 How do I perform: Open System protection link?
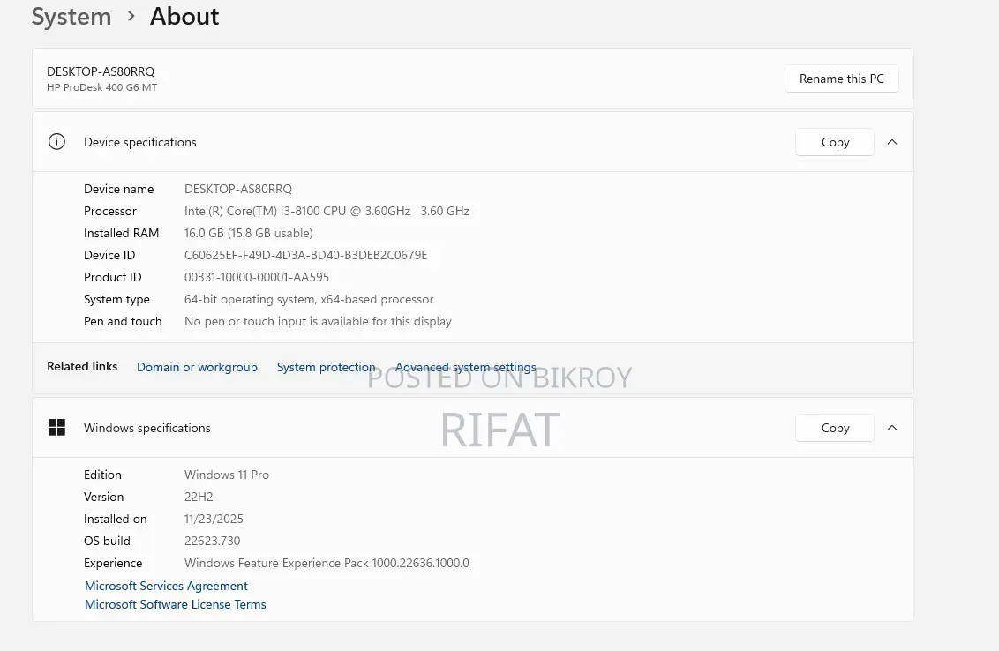327,367
